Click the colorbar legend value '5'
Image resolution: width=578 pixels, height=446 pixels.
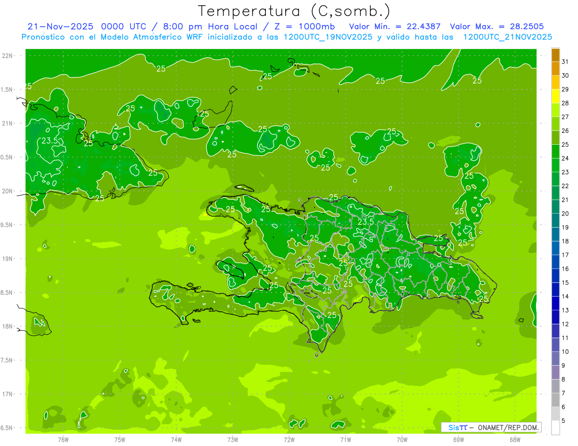pyautogui.click(x=564, y=421)
